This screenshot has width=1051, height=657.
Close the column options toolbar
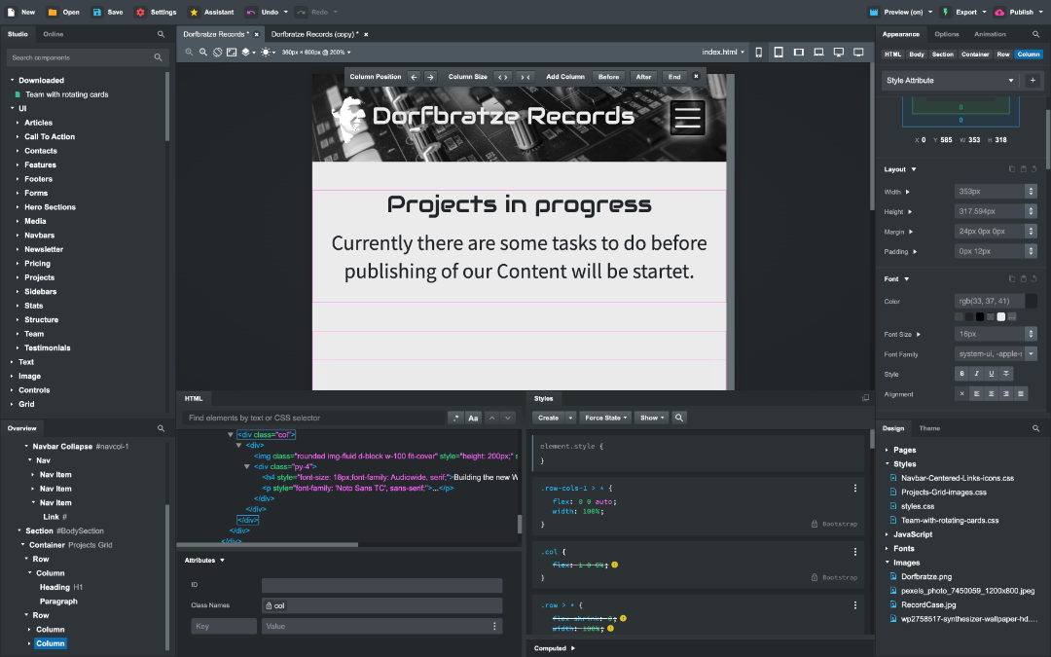[x=696, y=77]
